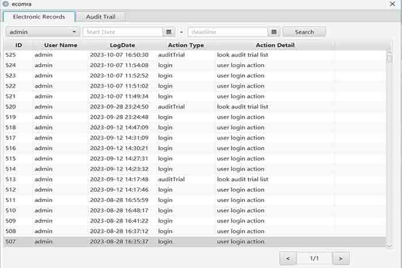Sort by the LogDate column header
The width and height of the screenshot is (402, 268).
click(x=122, y=45)
